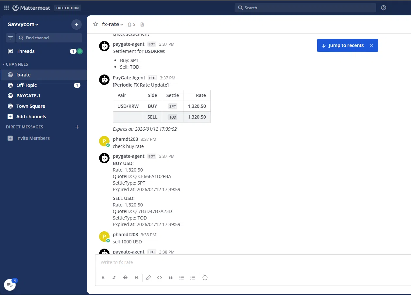Add new channel with plus button
The height and width of the screenshot is (295, 411).
(x=76, y=25)
